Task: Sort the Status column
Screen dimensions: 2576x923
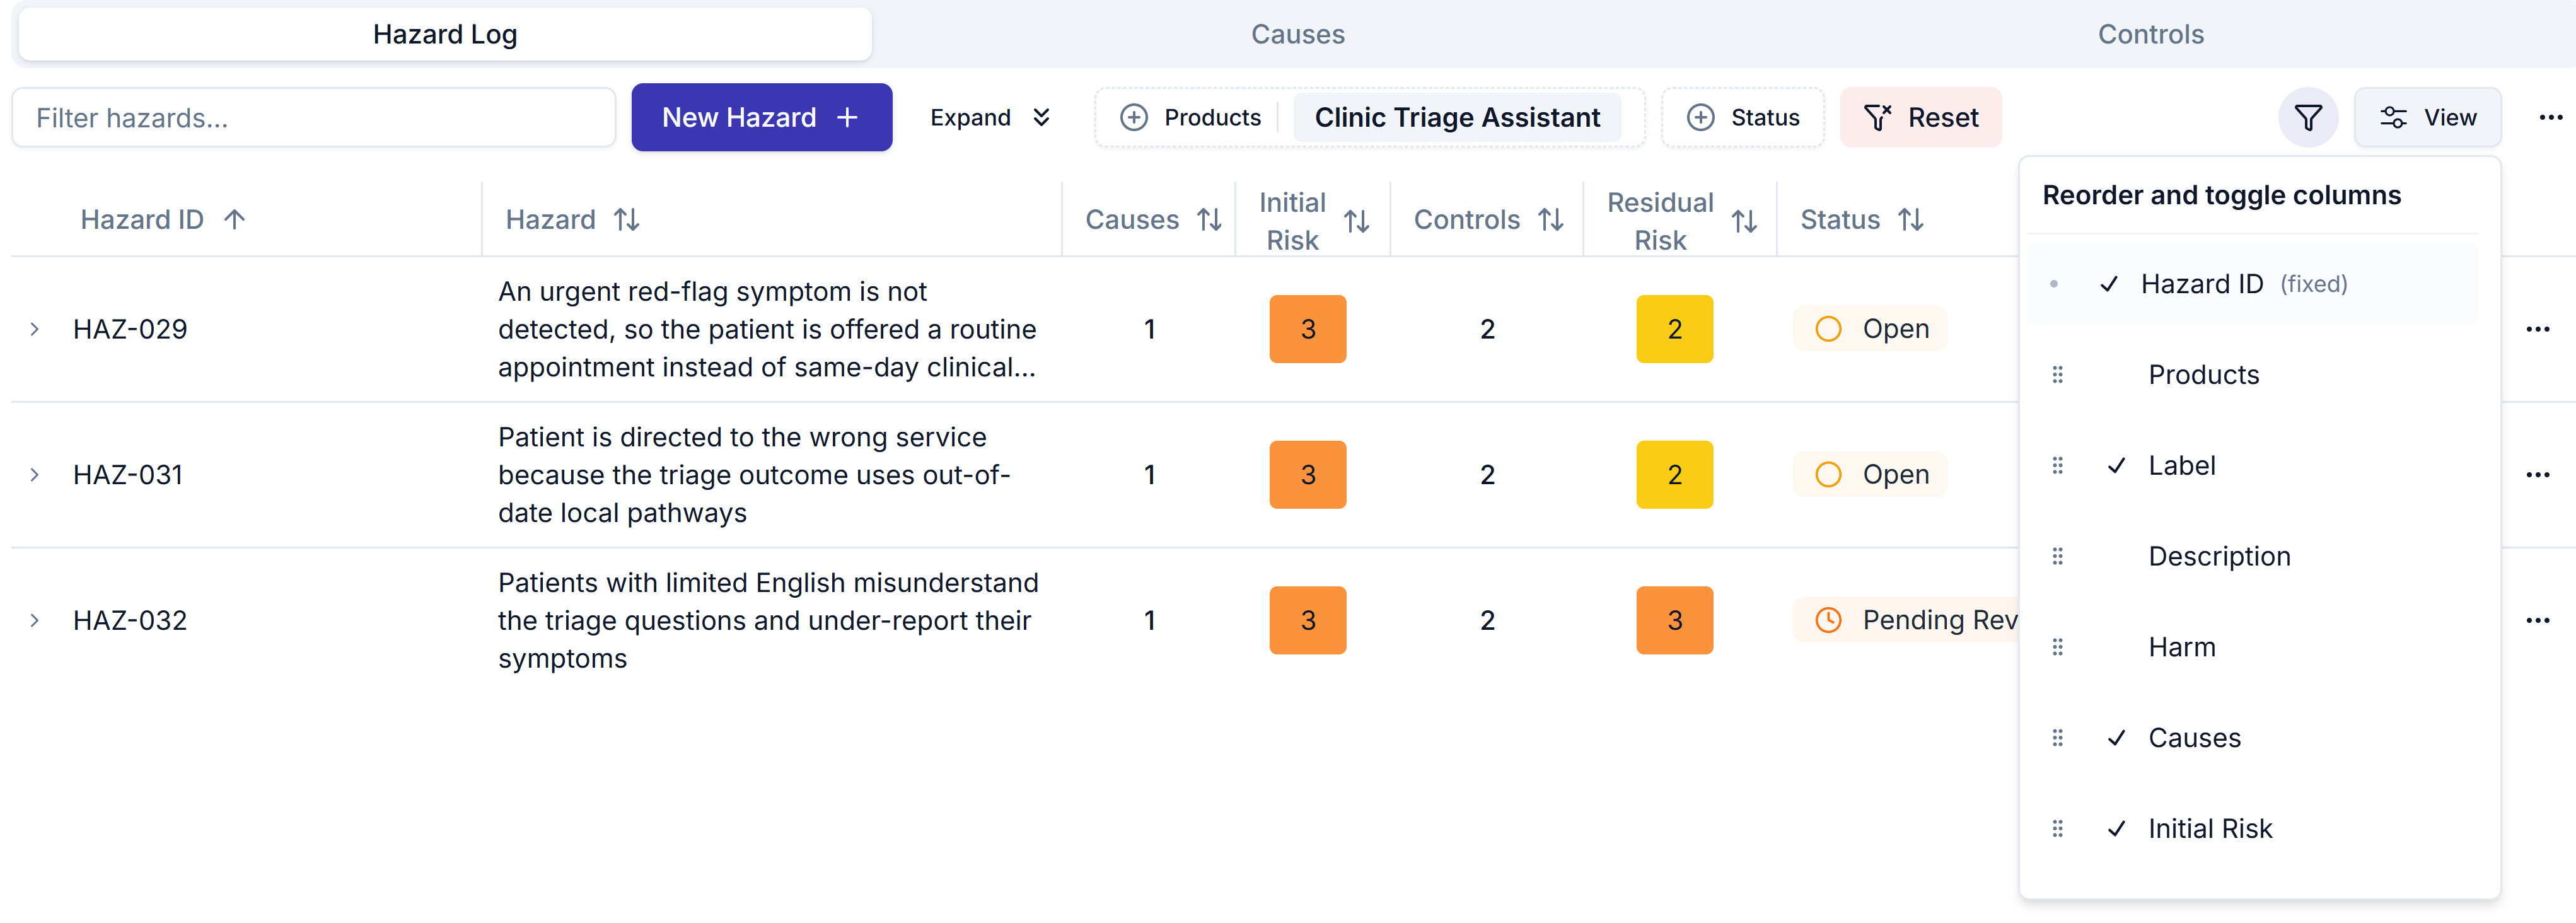Action: pyautogui.click(x=1911, y=220)
